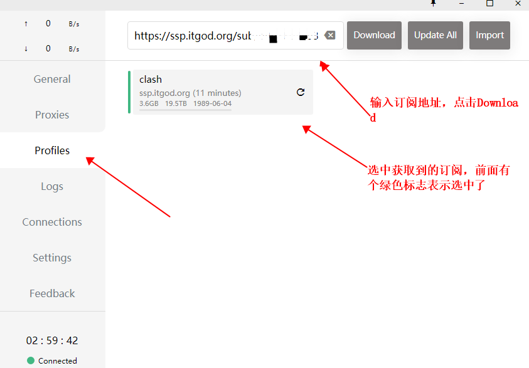Open the General section in sidebar

[x=52, y=79]
